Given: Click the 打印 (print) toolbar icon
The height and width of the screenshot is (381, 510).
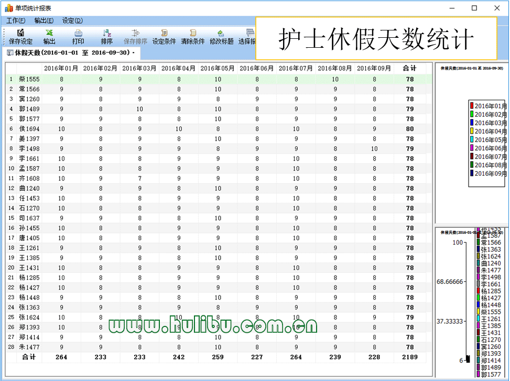Looking at the screenshot, I should point(78,33).
